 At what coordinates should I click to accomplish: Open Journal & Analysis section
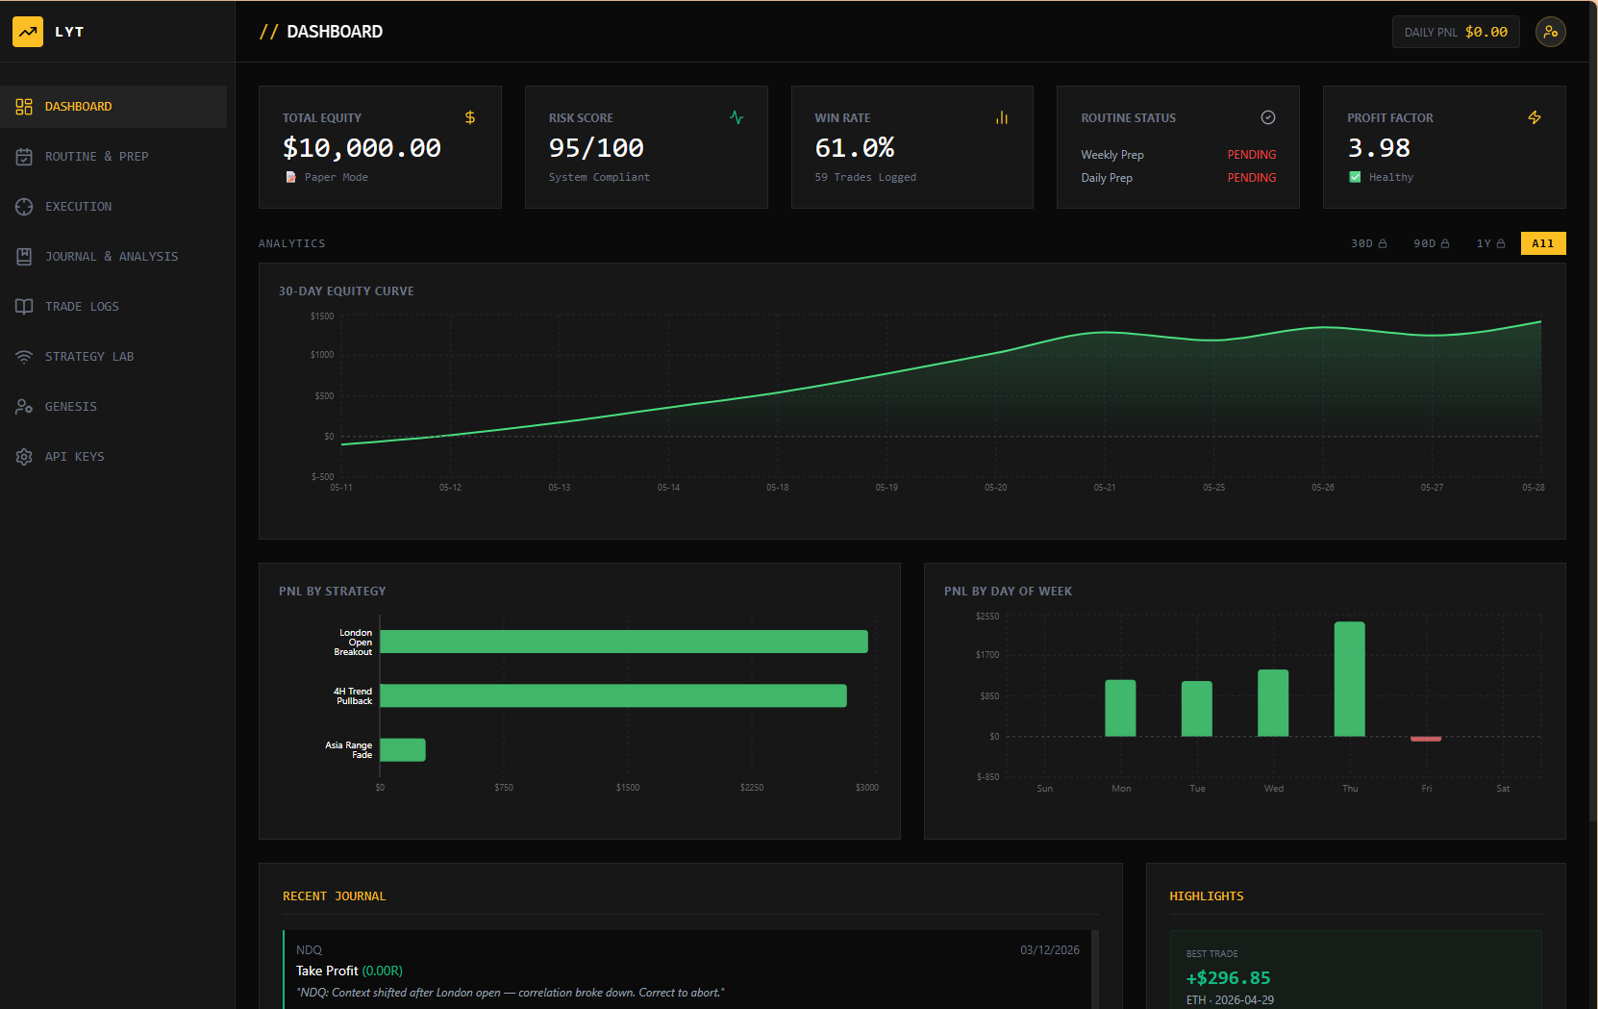(113, 257)
